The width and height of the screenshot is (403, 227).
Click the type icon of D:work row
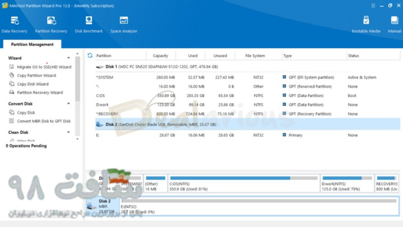pos(284,104)
